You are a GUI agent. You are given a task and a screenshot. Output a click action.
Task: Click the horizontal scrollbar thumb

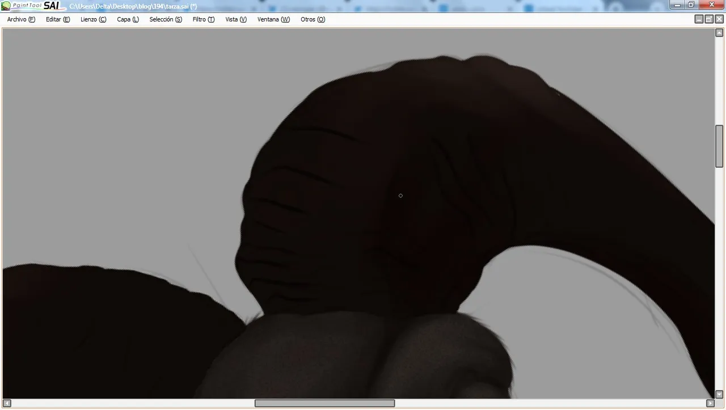click(x=324, y=403)
